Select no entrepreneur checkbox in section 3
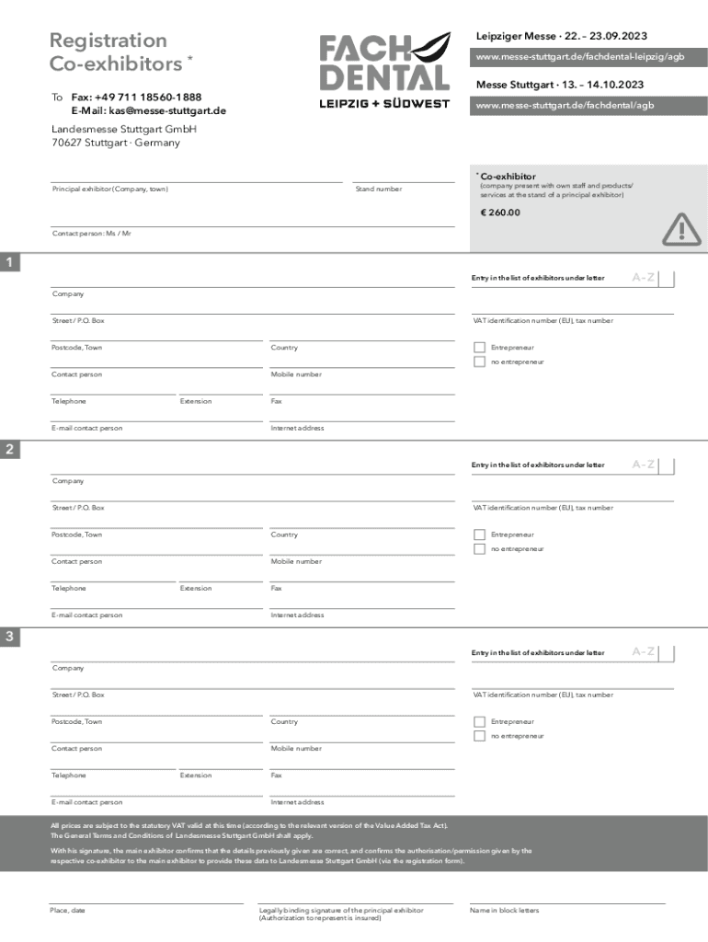 coord(479,736)
